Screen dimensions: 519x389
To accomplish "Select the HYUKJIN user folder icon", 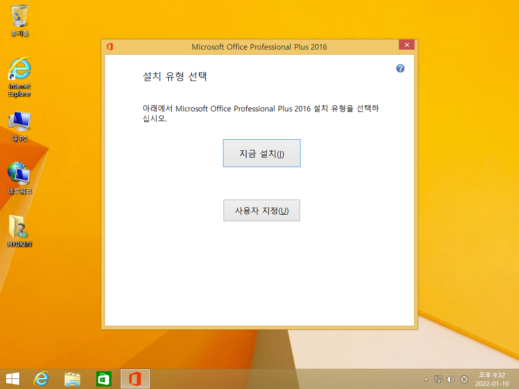I will [20, 231].
